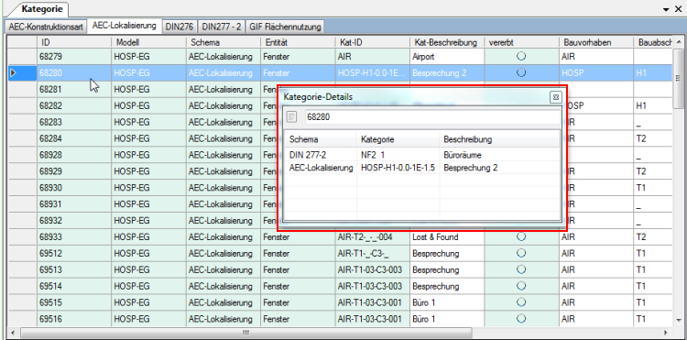Click the HOSP Bauvorhaben cell in row 68280
Image resolution: width=687 pixels, height=340 pixels.
point(596,72)
